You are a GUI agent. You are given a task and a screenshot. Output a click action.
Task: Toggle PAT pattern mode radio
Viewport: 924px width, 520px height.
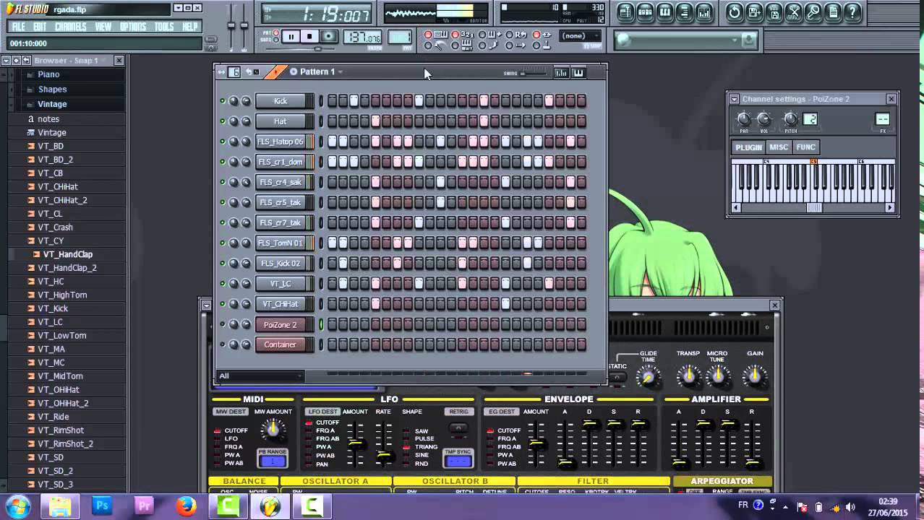coord(276,32)
